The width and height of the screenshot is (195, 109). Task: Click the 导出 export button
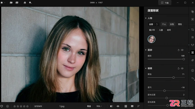[165, 3]
